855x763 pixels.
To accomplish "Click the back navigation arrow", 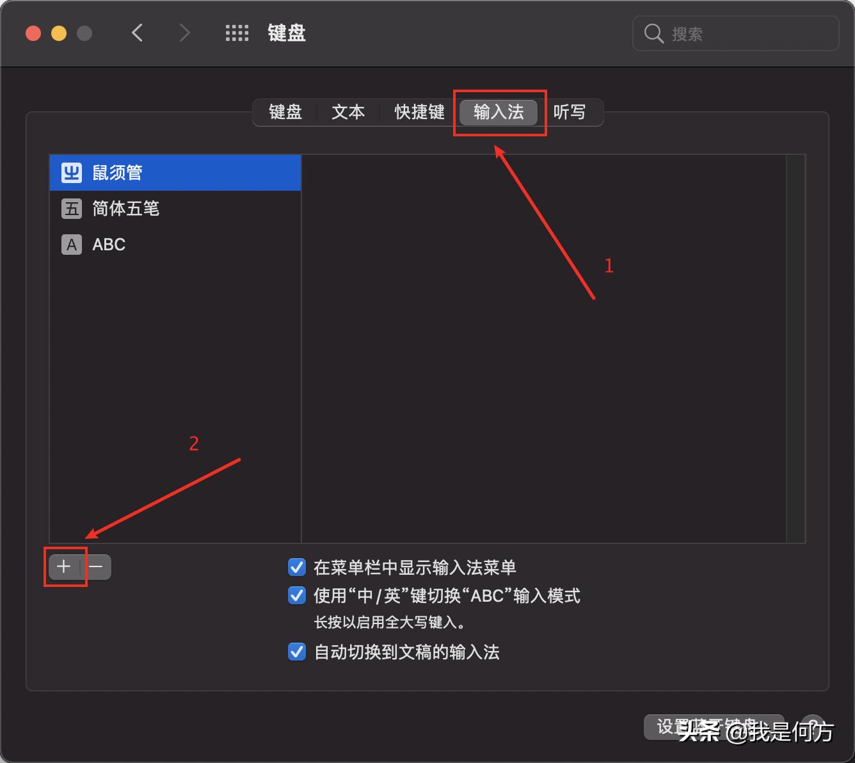I will (137, 33).
